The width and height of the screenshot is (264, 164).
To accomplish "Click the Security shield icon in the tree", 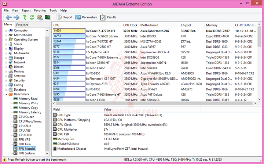I will point(11,81).
